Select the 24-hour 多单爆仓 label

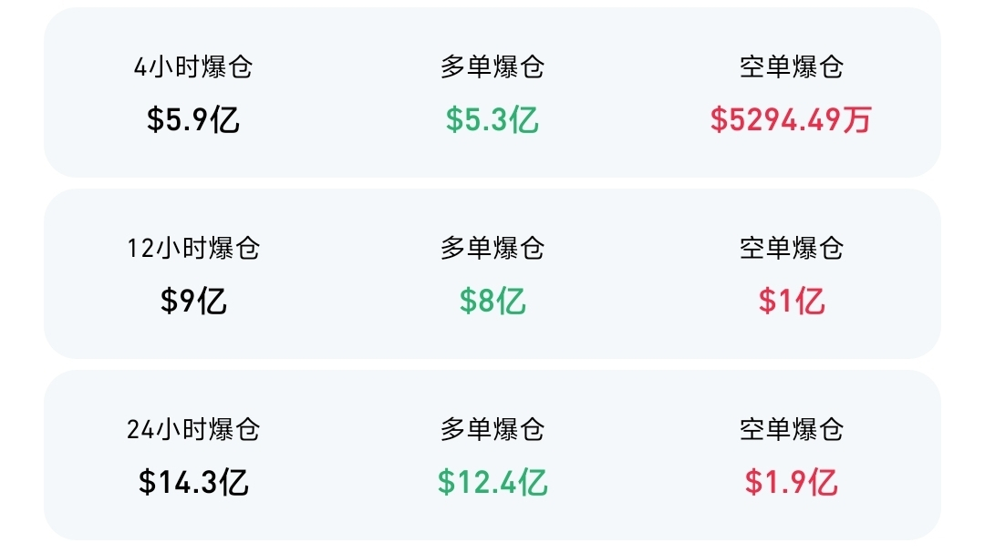click(493, 429)
